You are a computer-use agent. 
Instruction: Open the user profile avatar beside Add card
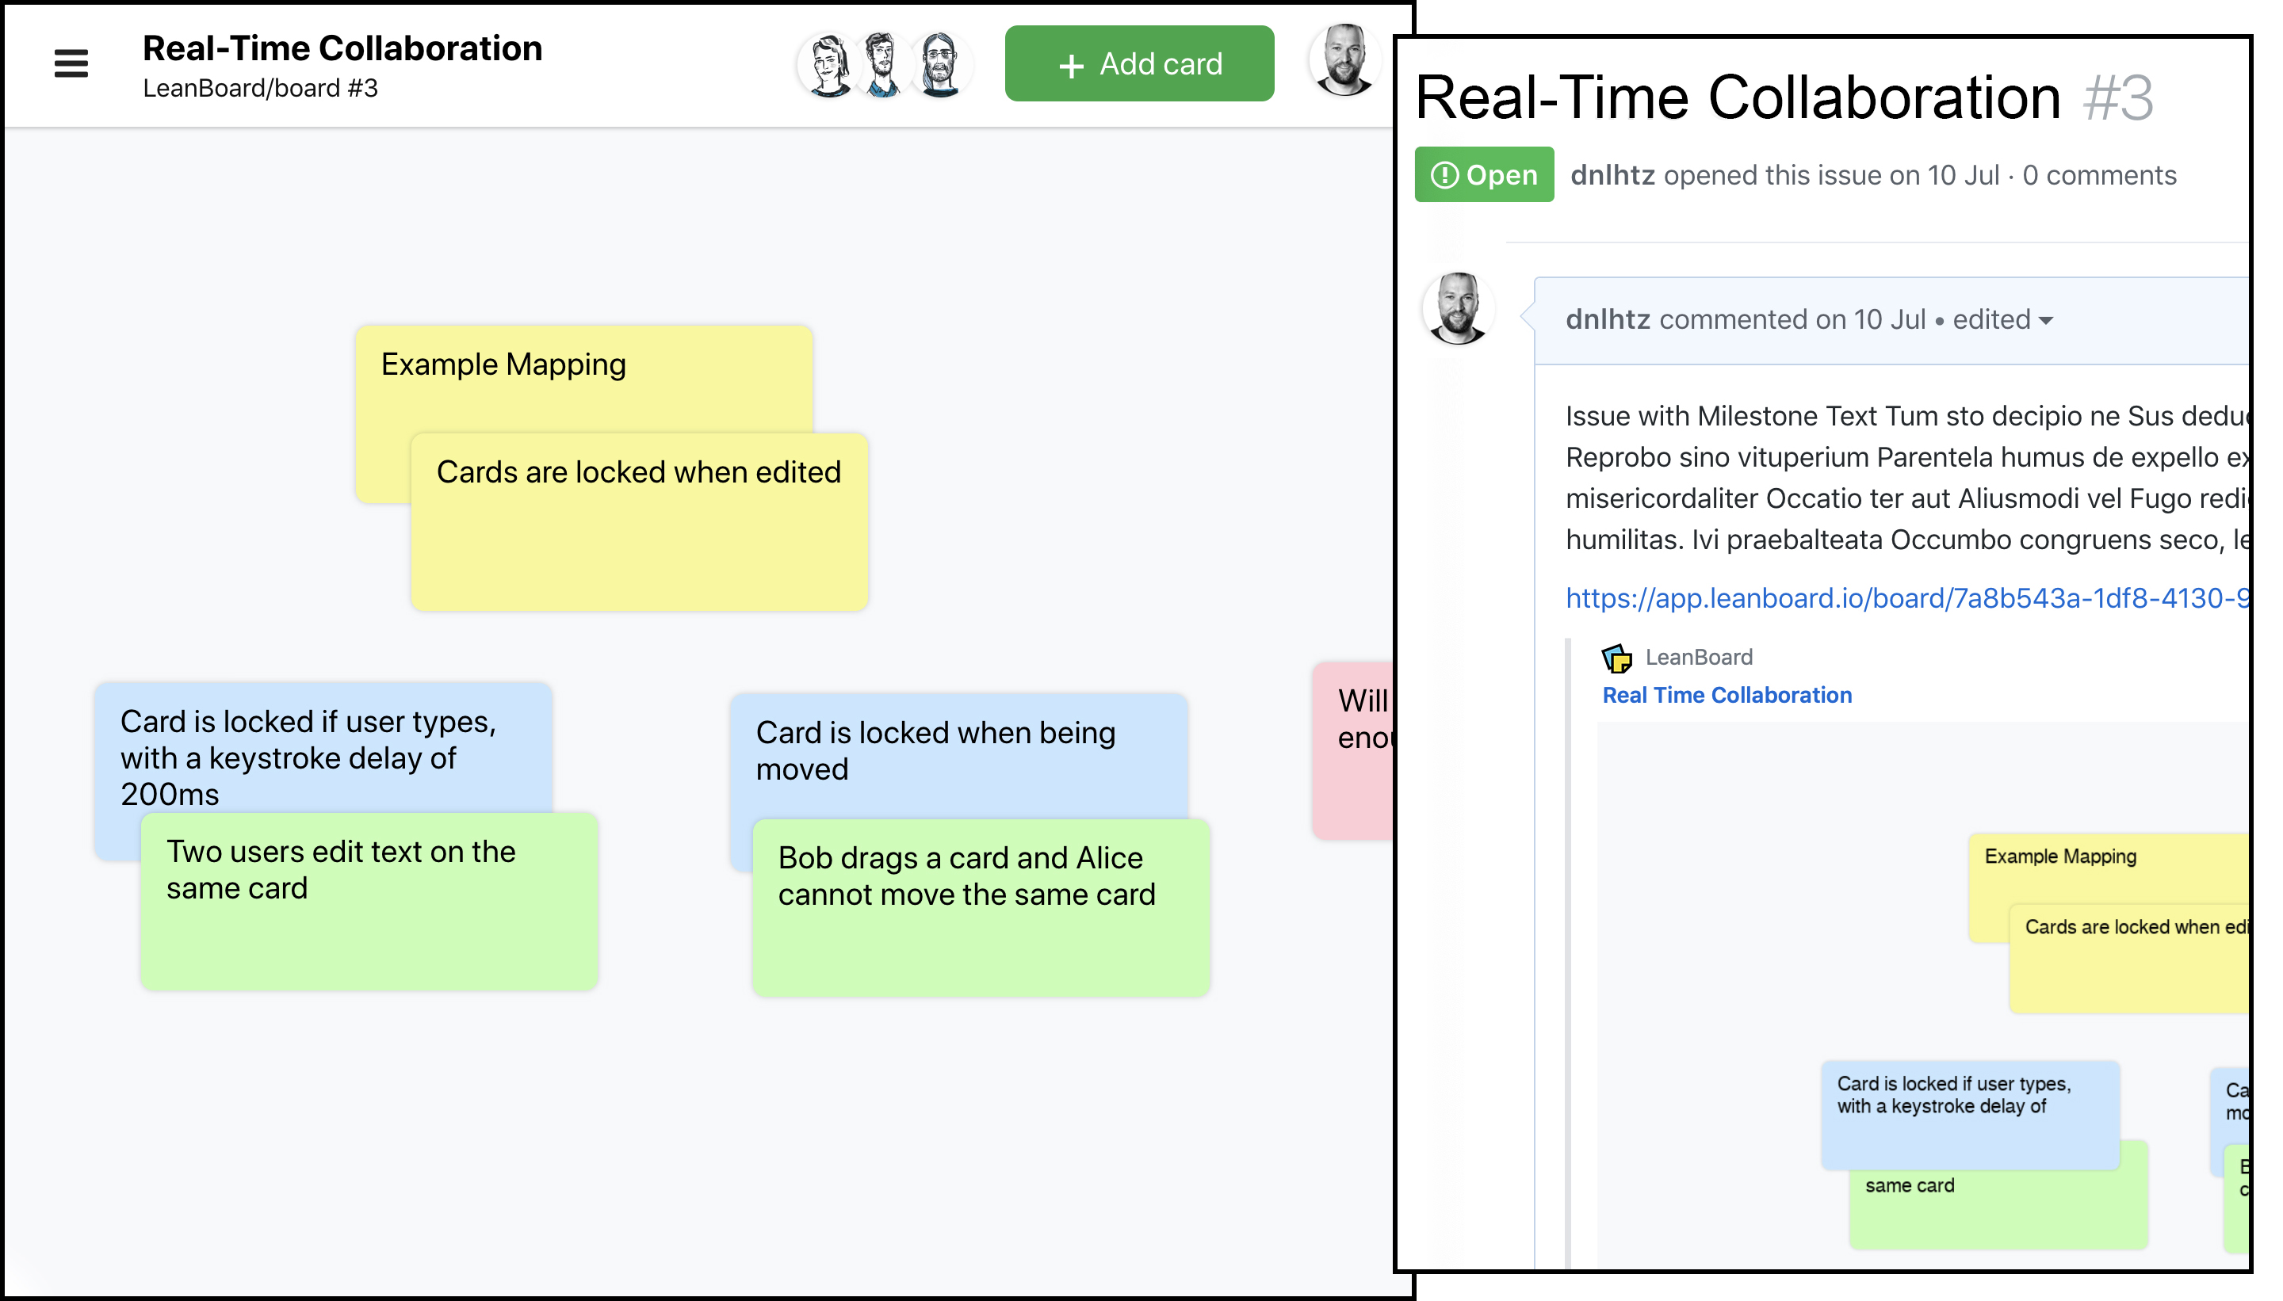pos(1344,61)
